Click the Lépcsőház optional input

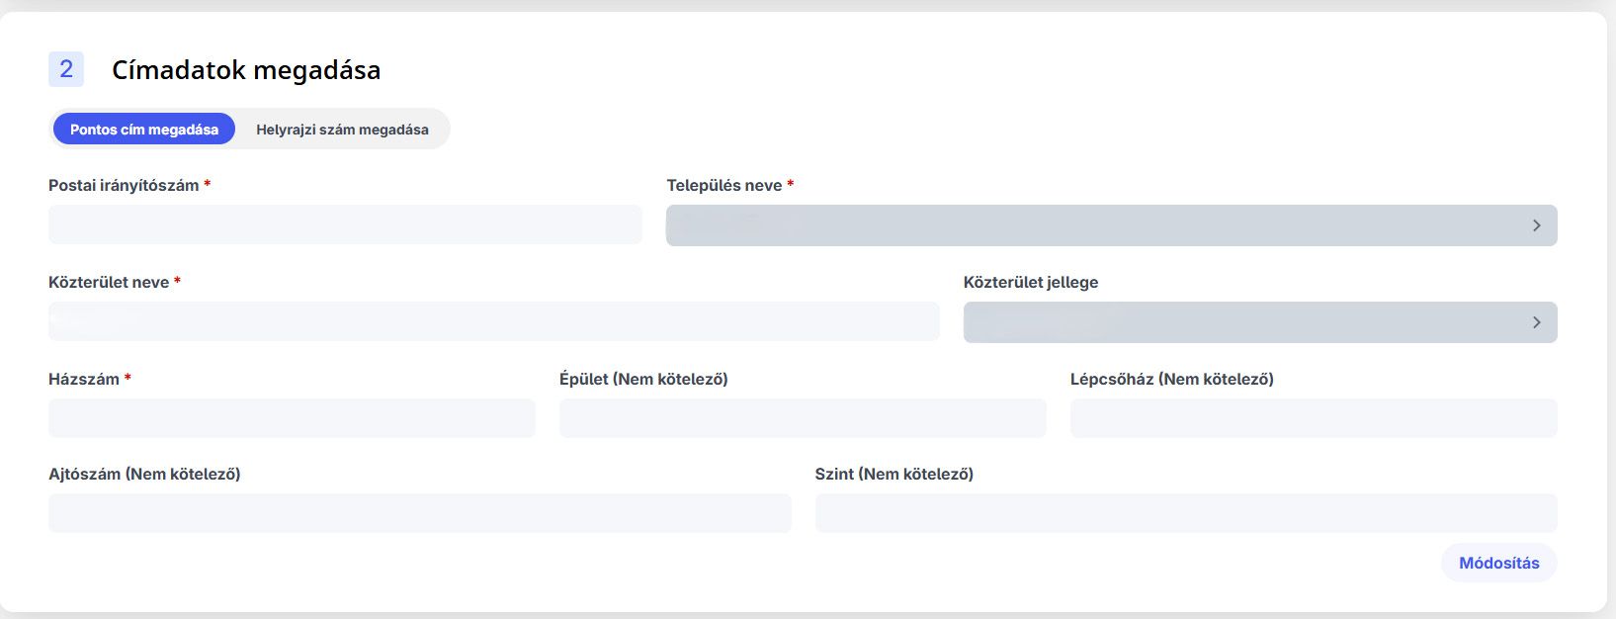(1314, 418)
